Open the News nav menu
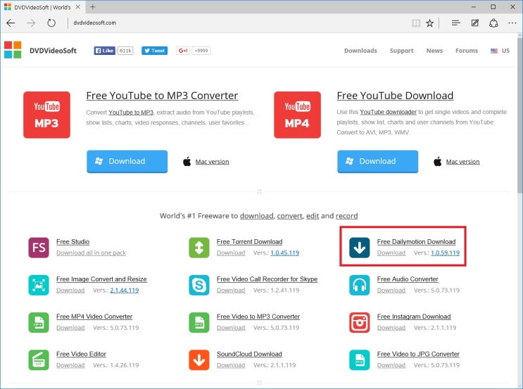The height and width of the screenshot is (389, 523). 434,51
